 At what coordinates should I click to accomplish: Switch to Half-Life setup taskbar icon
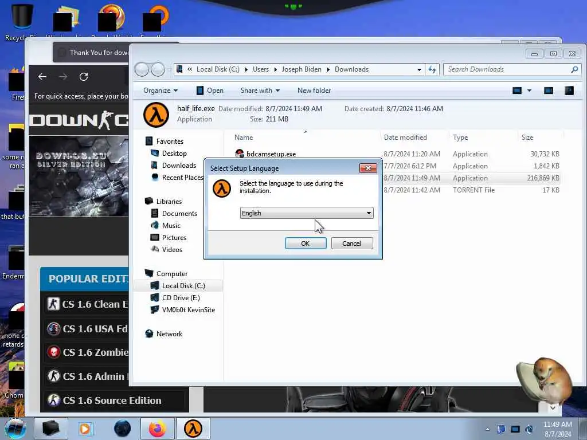click(193, 429)
